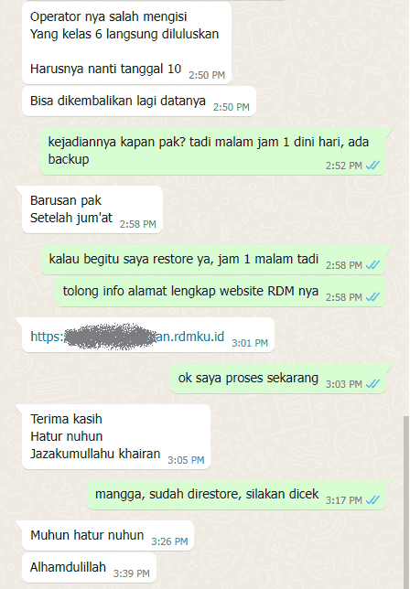410x589 pixels.
Task: Click 'tolong info alamat lengkap website RDM' message
Action: tap(221, 292)
